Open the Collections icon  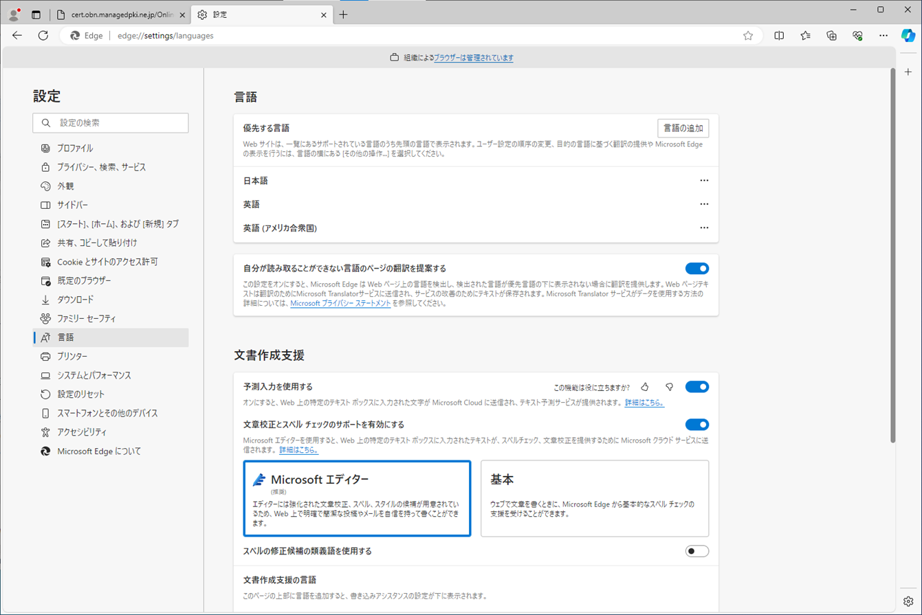(x=831, y=36)
